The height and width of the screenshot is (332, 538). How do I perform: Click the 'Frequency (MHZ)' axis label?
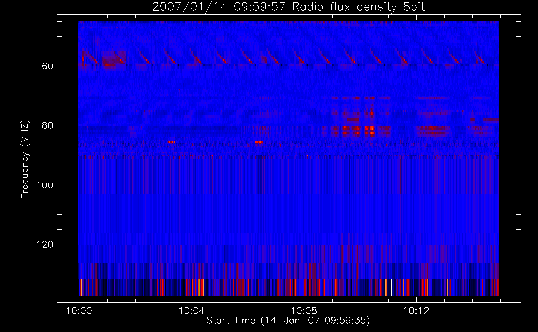point(25,159)
